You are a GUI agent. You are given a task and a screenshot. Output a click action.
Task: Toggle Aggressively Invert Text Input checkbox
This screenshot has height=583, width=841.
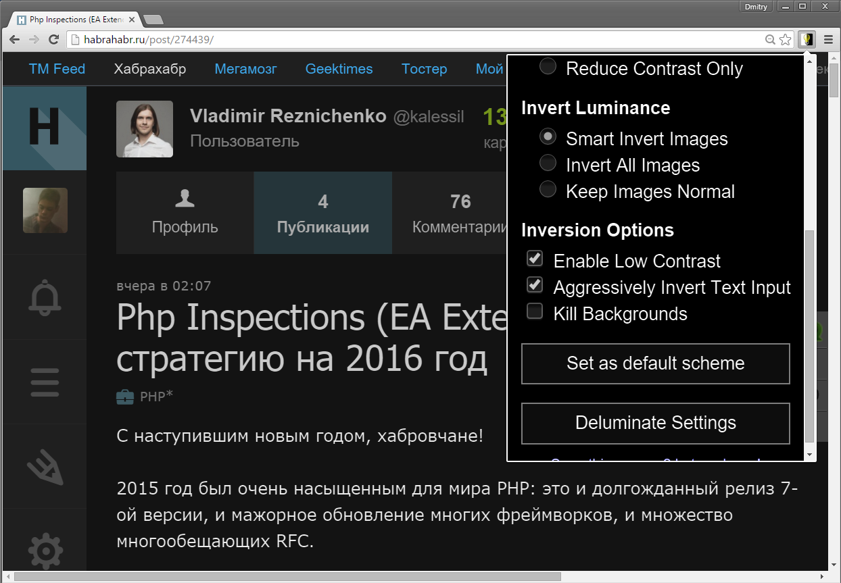(535, 285)
